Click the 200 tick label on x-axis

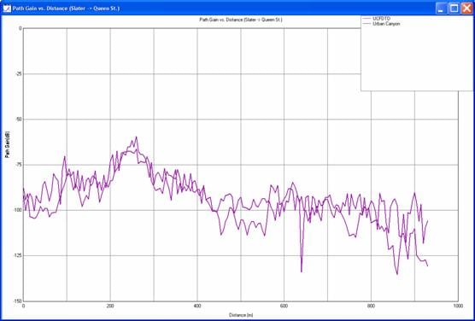110,306
